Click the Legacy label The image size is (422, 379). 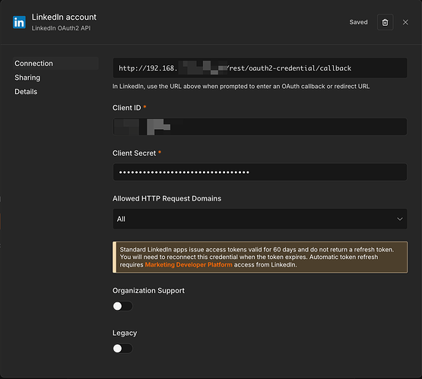[x=125, y=333]
